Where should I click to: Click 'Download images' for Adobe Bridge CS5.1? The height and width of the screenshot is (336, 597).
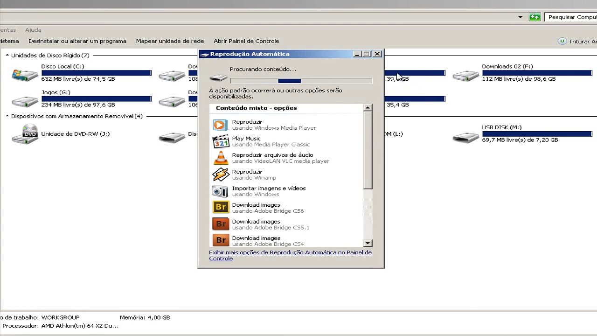pos(256,222)
